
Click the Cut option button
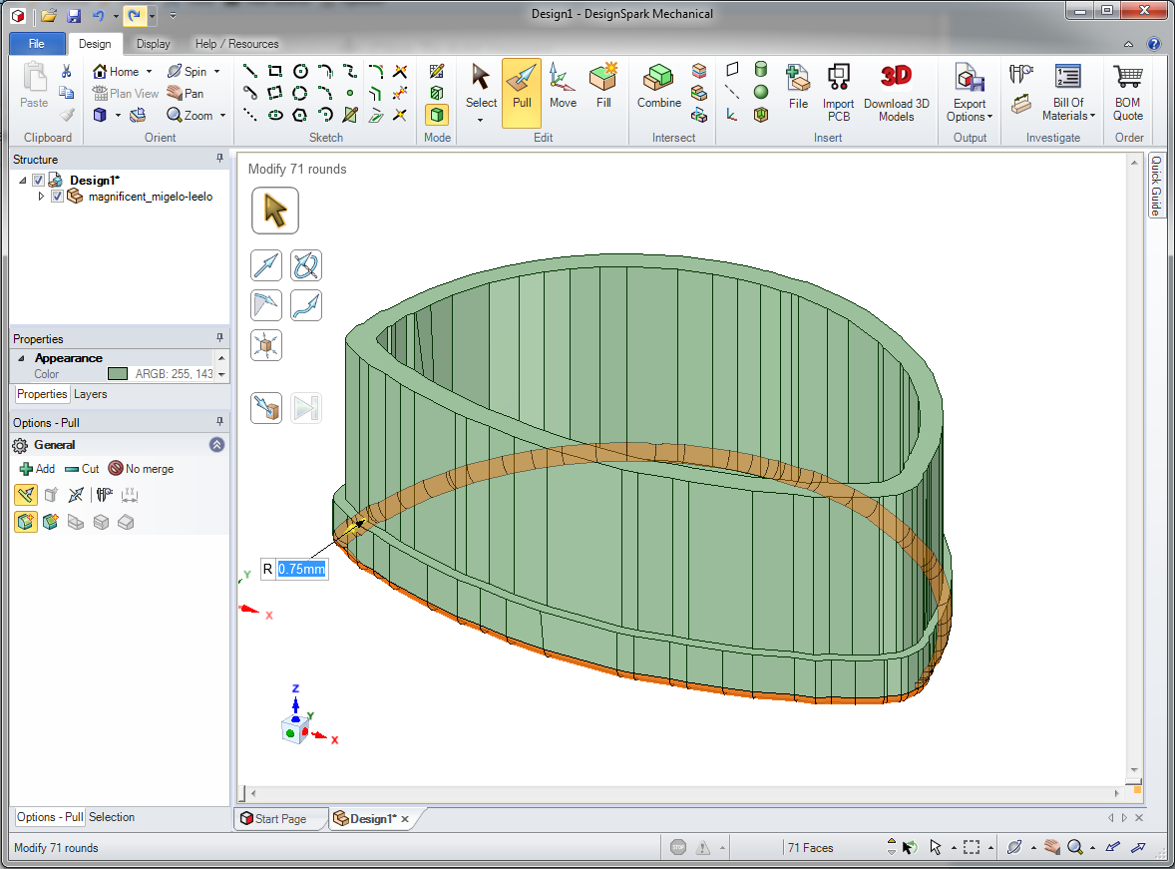coord(82,469)
